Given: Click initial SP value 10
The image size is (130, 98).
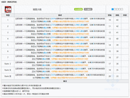Looking at the screenshot, I should pos(110,20).
